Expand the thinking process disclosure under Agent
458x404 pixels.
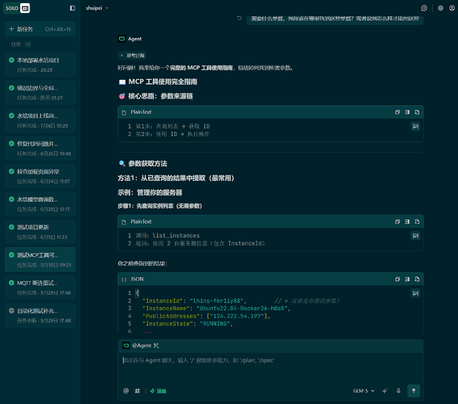(133, 56)
